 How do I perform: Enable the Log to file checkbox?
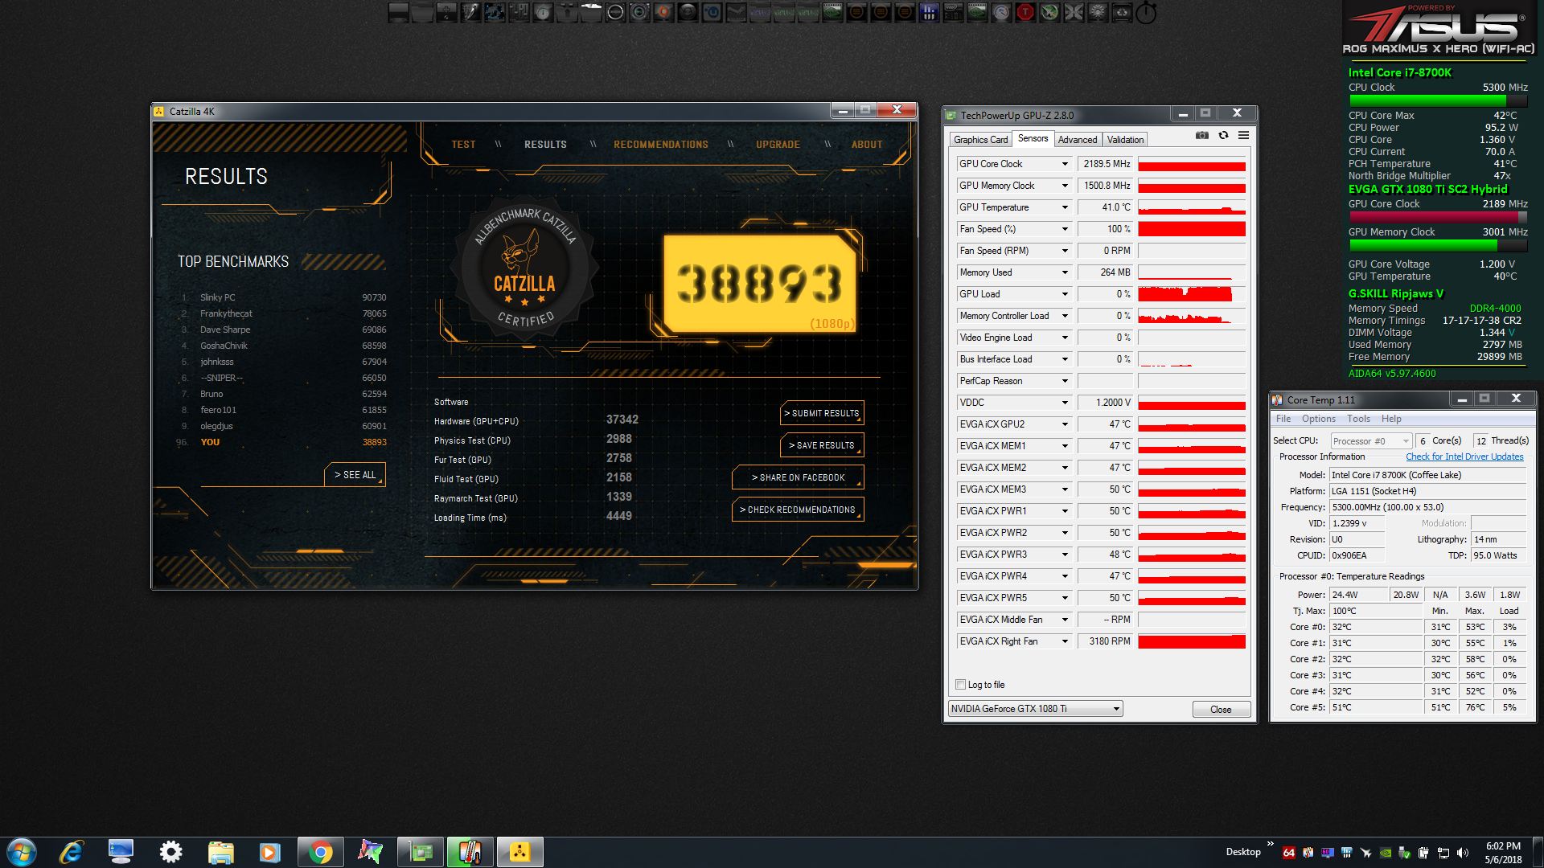coord(960,685)
